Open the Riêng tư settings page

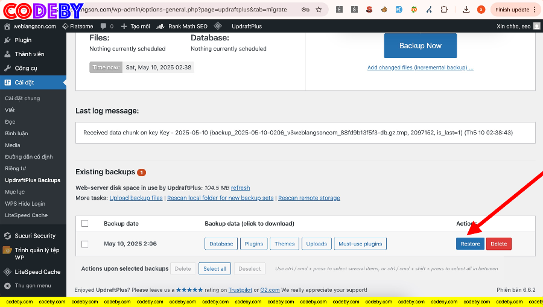(16, 168)
